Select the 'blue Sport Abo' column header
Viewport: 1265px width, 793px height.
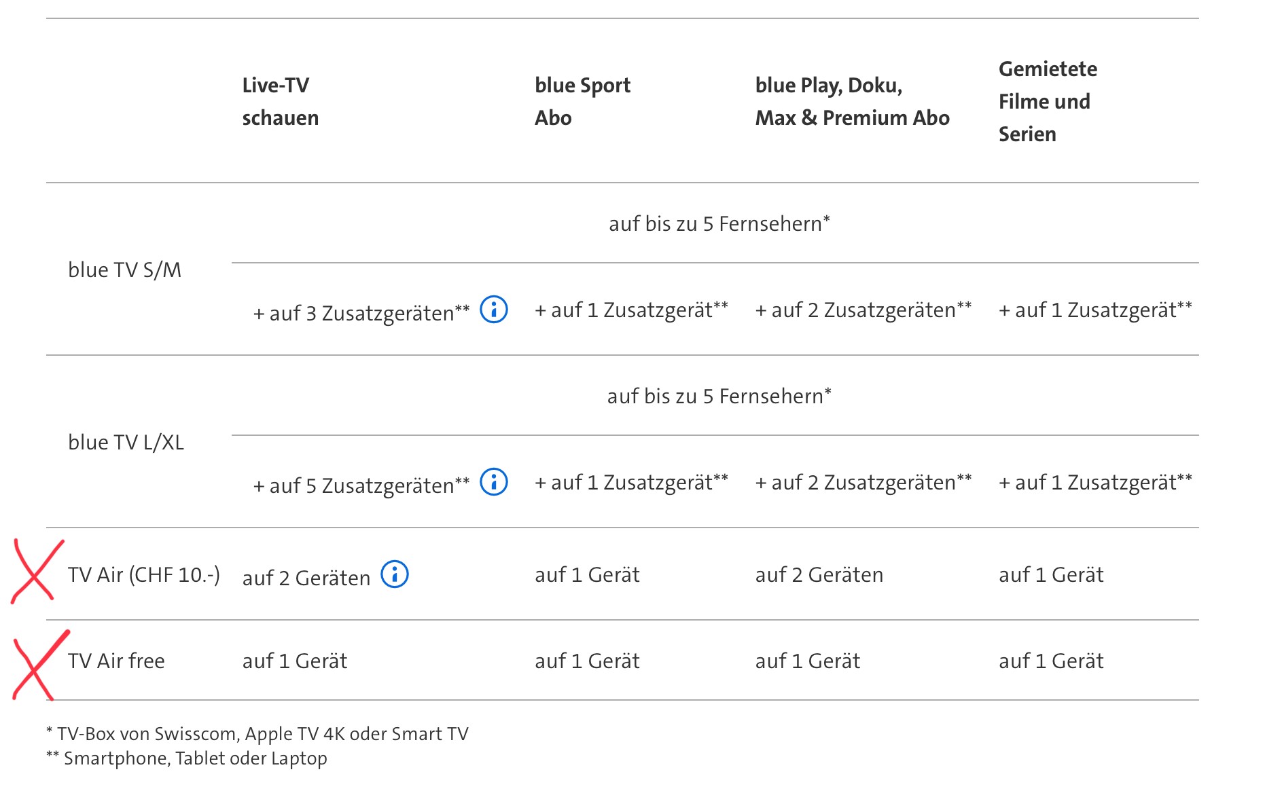[582, 101]
